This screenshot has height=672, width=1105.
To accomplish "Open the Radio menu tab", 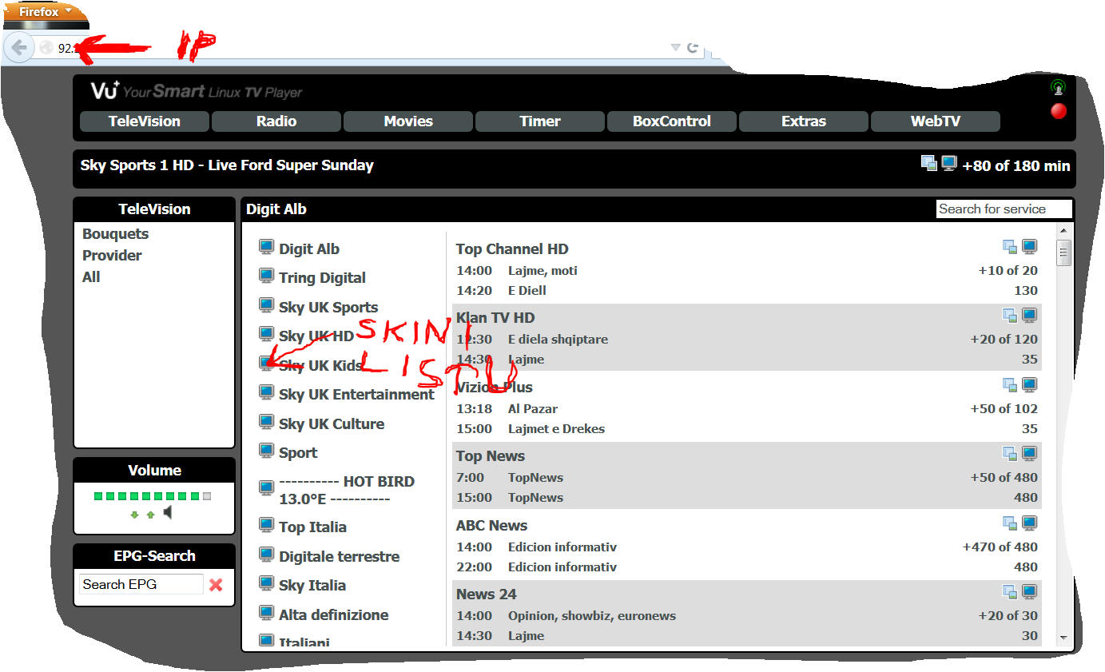I will (276, 121).
